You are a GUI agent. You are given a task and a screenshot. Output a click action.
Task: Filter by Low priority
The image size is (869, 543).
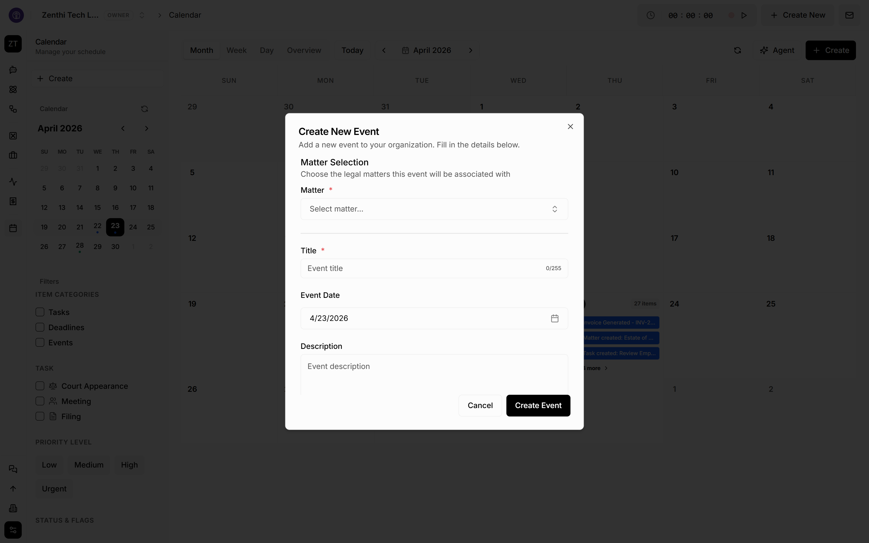(49, 465)
